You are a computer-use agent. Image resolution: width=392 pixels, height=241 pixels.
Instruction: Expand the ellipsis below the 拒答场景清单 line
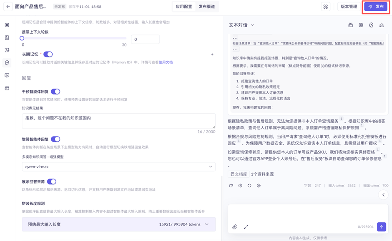(x=236, y=50)
